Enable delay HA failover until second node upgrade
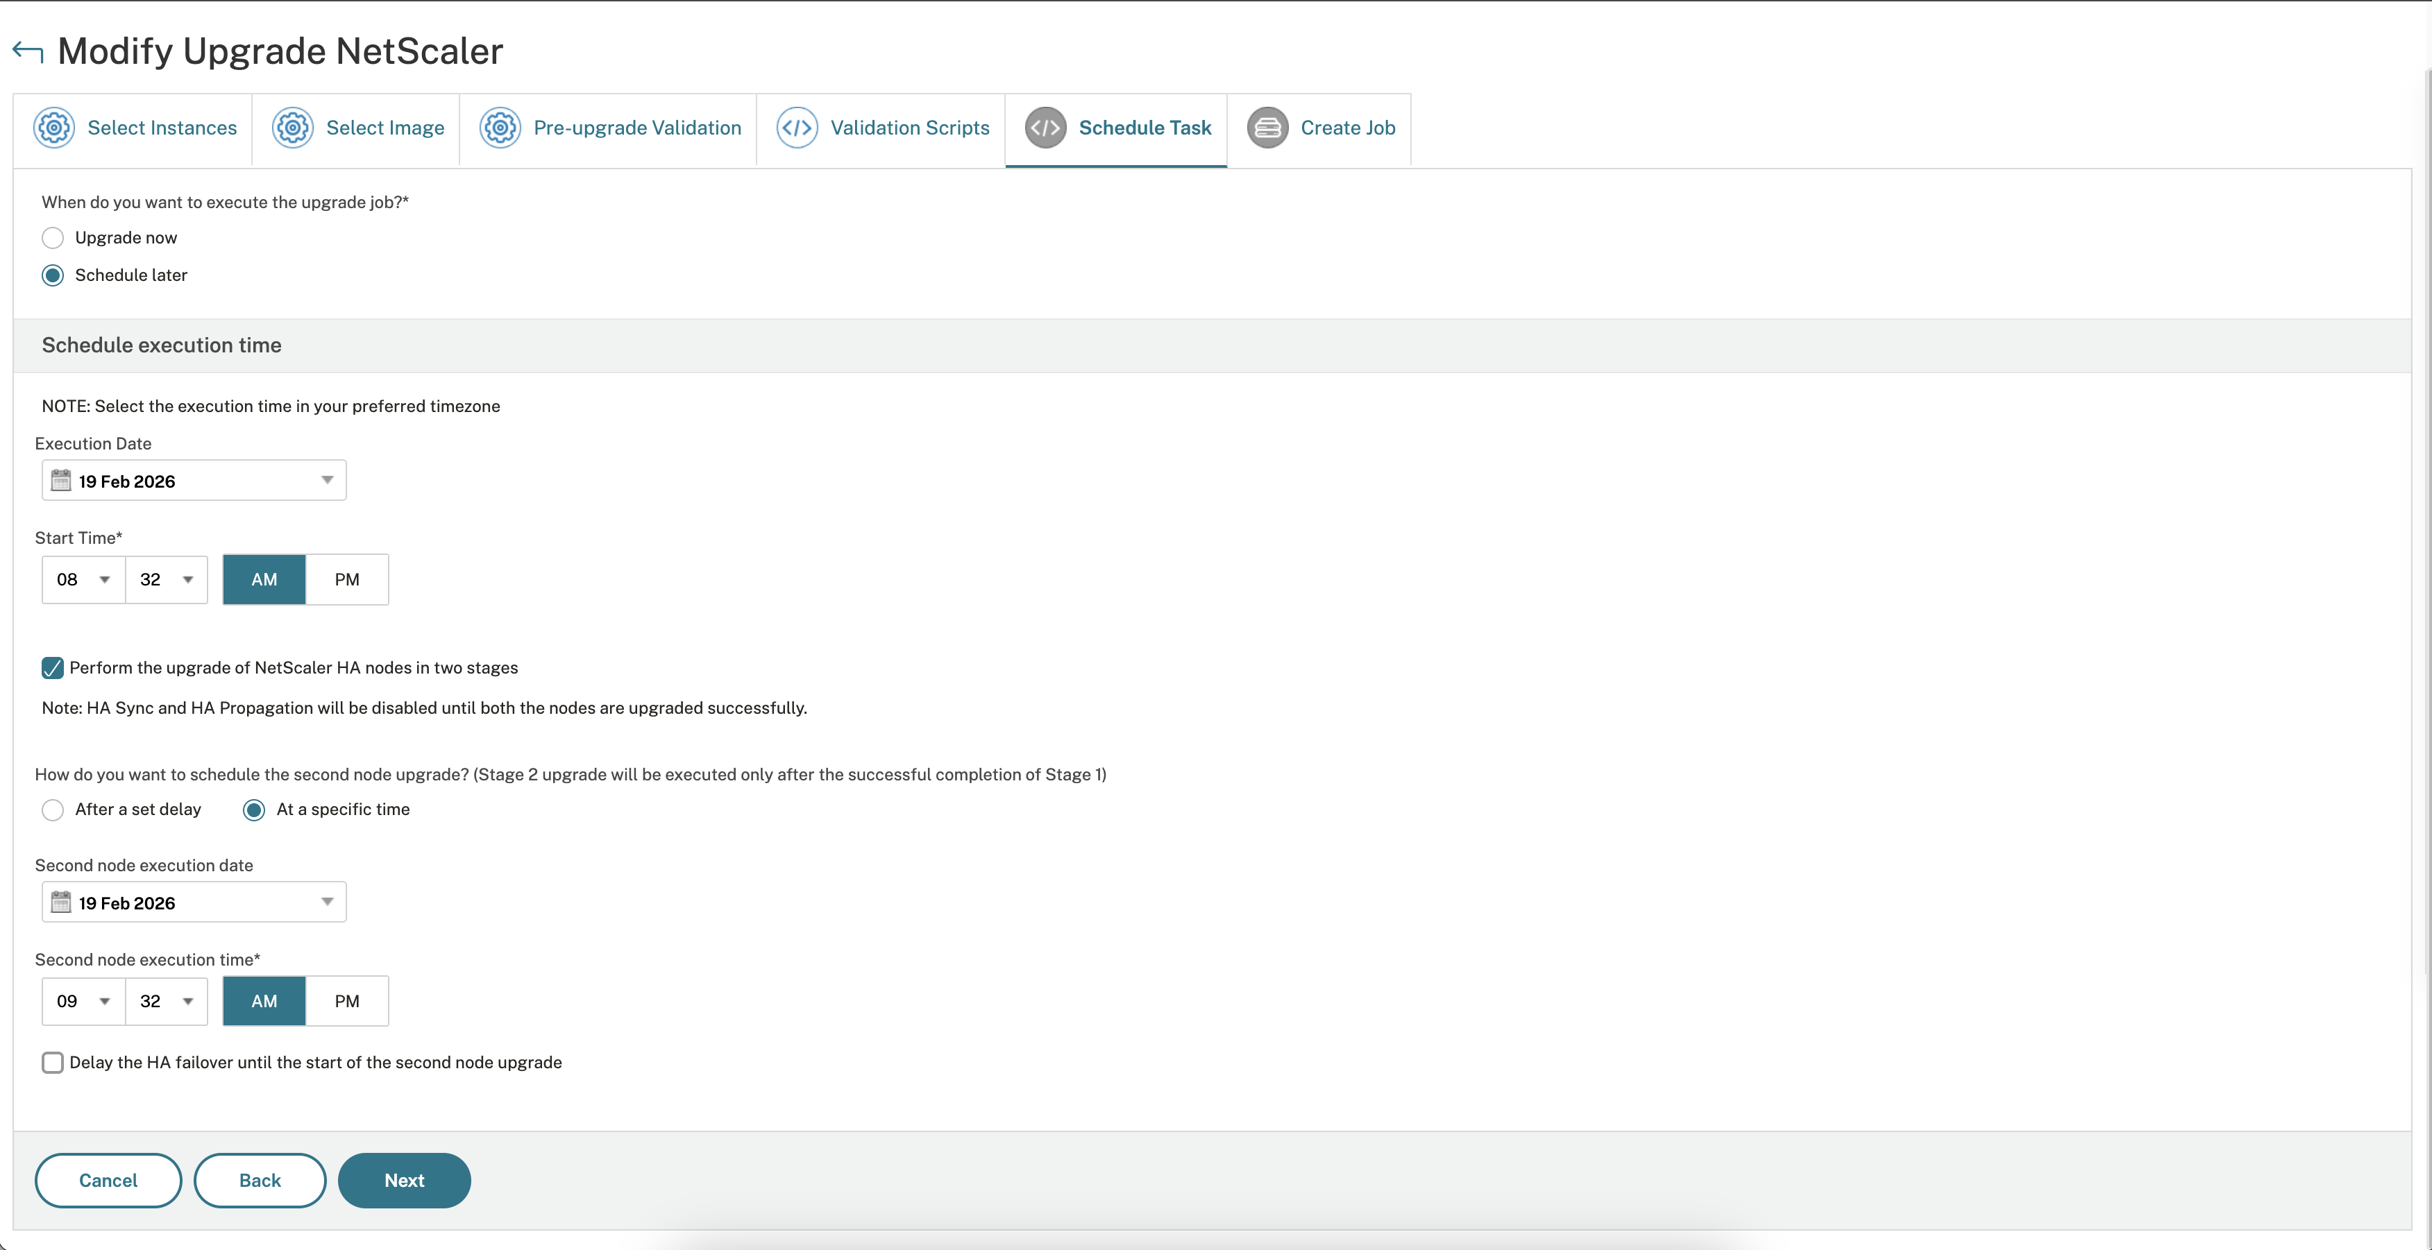This screenshot has height=1250, width=2432. (x=53, y=1062)
